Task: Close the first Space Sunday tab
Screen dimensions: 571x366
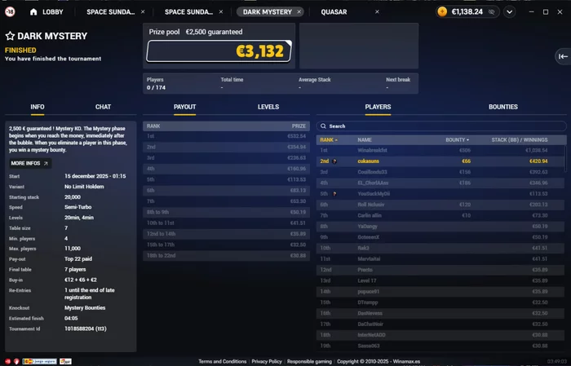Action: [143, 12]
